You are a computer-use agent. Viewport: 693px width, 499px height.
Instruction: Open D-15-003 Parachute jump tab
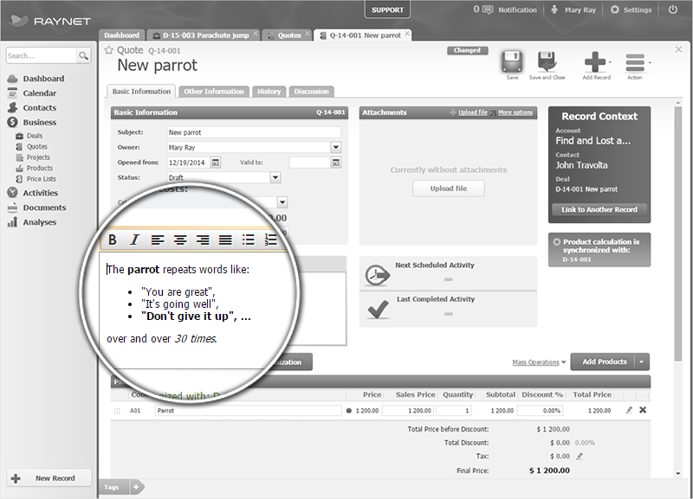206,35
